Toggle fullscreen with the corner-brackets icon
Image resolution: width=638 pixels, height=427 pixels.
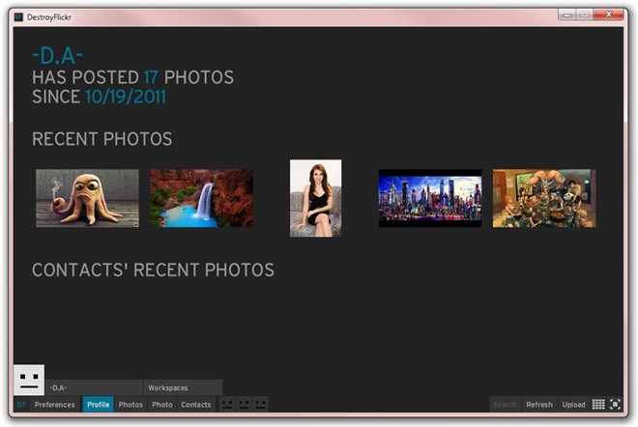coord(615,404)
